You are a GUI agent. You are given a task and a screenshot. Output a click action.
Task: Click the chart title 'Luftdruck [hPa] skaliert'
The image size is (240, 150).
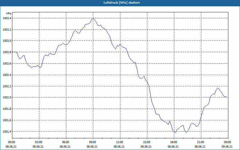coord(122,3)
